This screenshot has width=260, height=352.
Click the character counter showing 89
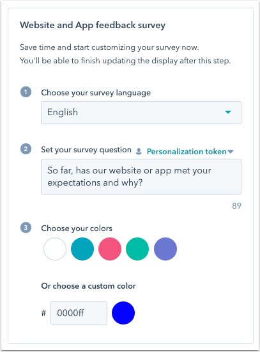tap(237, 205)
